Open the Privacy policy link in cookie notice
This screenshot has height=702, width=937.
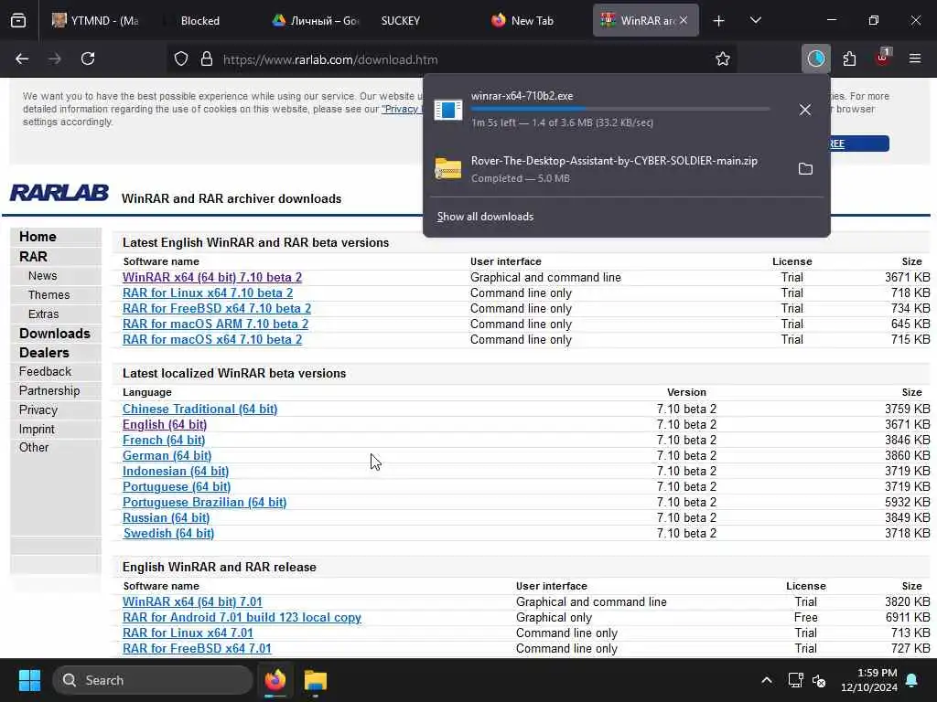point(403,110)
